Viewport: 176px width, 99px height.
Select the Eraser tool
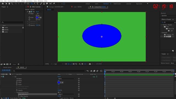pyautogui.click(x=47, y=4)
